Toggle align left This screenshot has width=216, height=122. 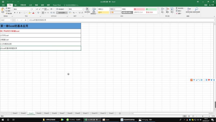coord(43,13)
